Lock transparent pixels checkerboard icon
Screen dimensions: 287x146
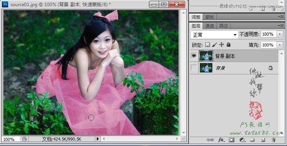pyautogui.click(x=207, y=45)
